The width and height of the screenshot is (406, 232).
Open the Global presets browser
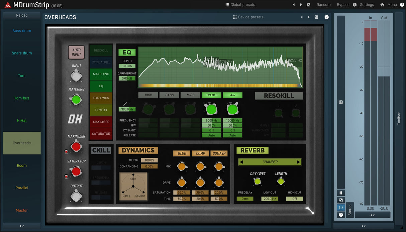coord(240,5)
